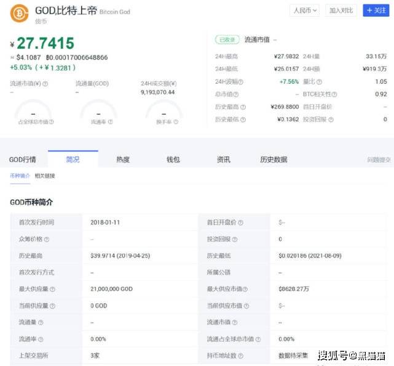
Task: Click help icon next to 投资回报 in stats panel
Action: click(x=331, y=120)
